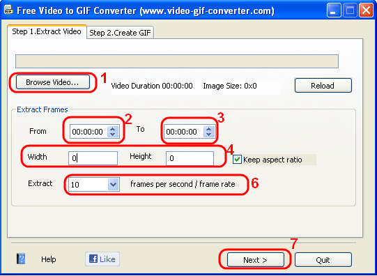Click the Browse Video button
Screen dimensions: 377x276
point(53,82)
